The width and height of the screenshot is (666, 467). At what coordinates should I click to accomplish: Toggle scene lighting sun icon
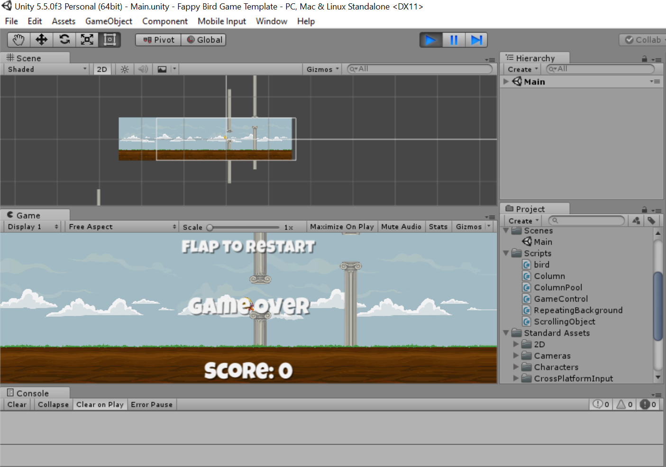coord(125,69)
